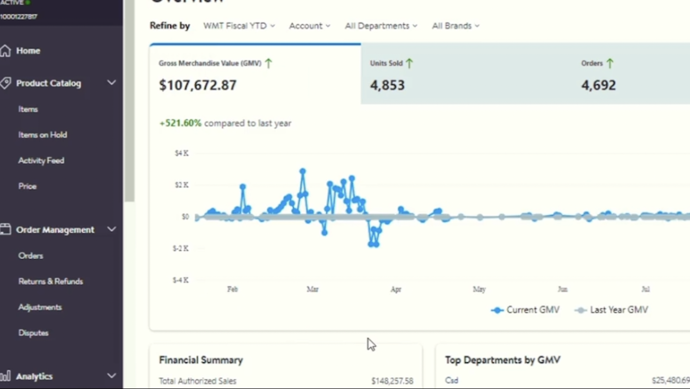690x389 pixels.
Task: Click the Feb label on chart axis
Action: click(x=232, y=289)
